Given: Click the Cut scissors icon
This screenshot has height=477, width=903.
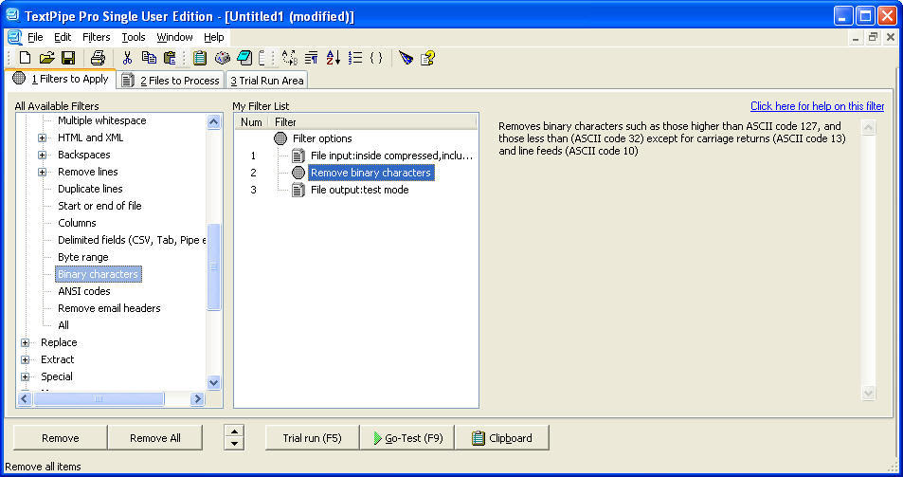Looking at the screenshot, I should tap(127, 58).
